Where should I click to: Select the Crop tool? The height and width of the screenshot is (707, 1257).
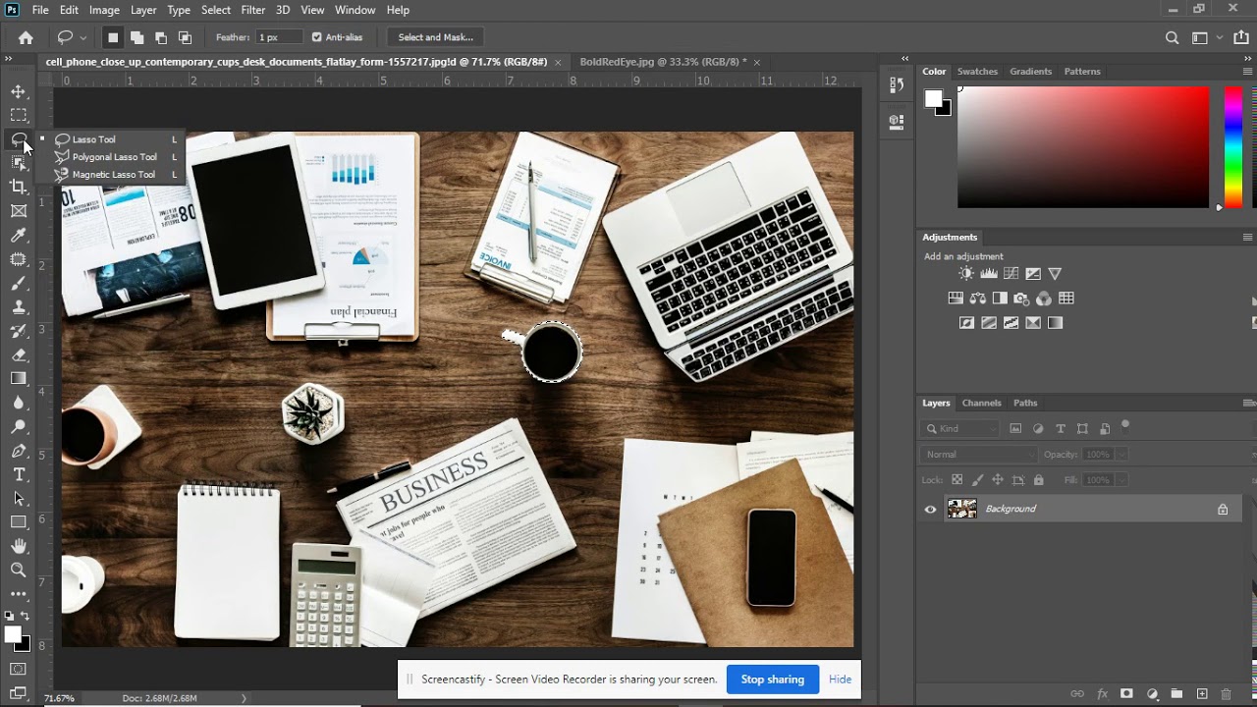click(19, 187)
